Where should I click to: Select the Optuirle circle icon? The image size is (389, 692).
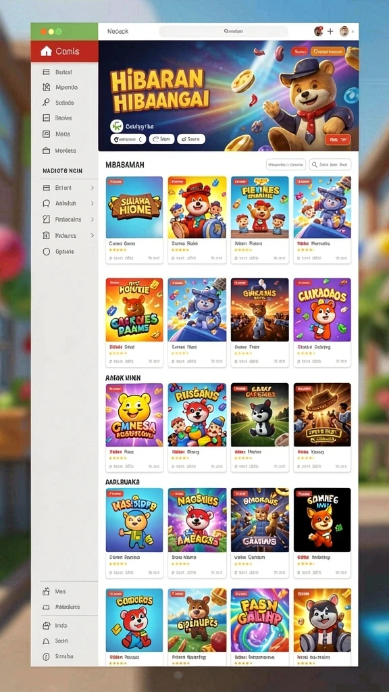pyautogui.click(x=46, y=251)
